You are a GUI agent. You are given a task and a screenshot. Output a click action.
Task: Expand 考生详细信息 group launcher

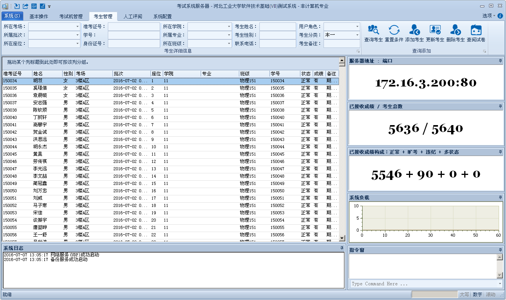coord(358,51)
